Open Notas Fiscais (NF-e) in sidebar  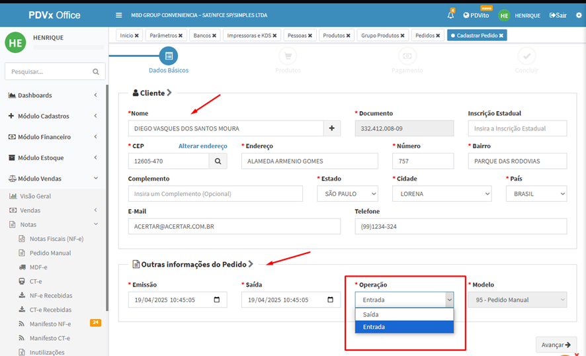[56, 239]
